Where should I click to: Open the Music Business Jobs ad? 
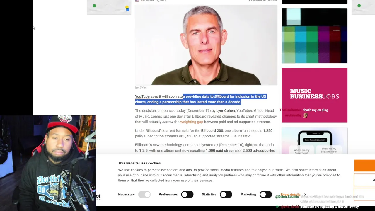tap(314, 95)
